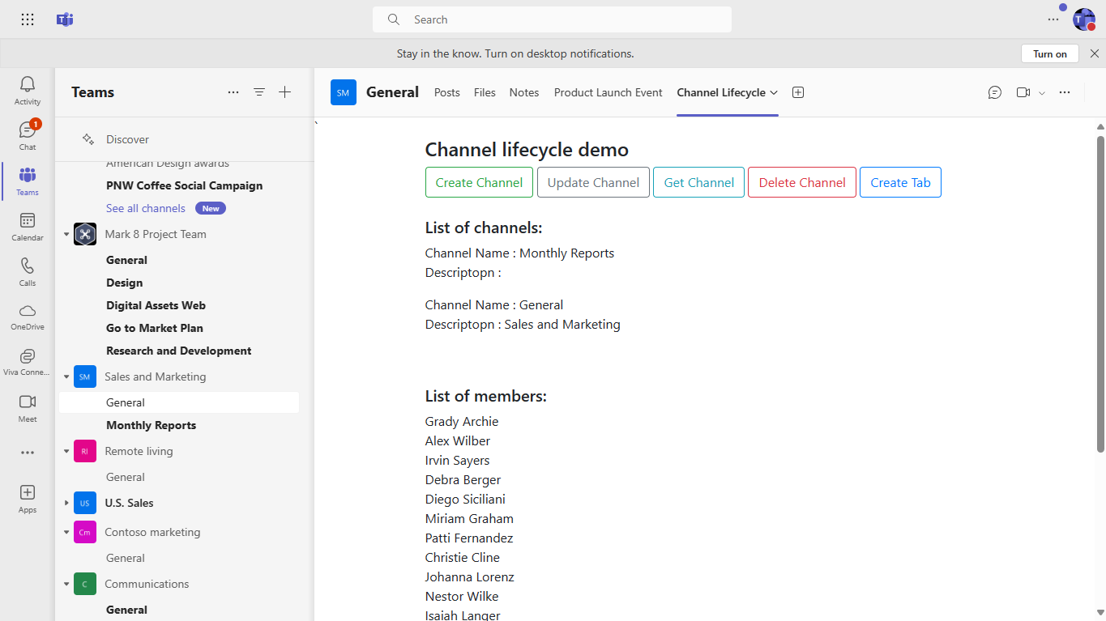This screenshot has height=621, width=1106.
Task: Collapse the Mark 8 Project Team
Action: (66, 234)
